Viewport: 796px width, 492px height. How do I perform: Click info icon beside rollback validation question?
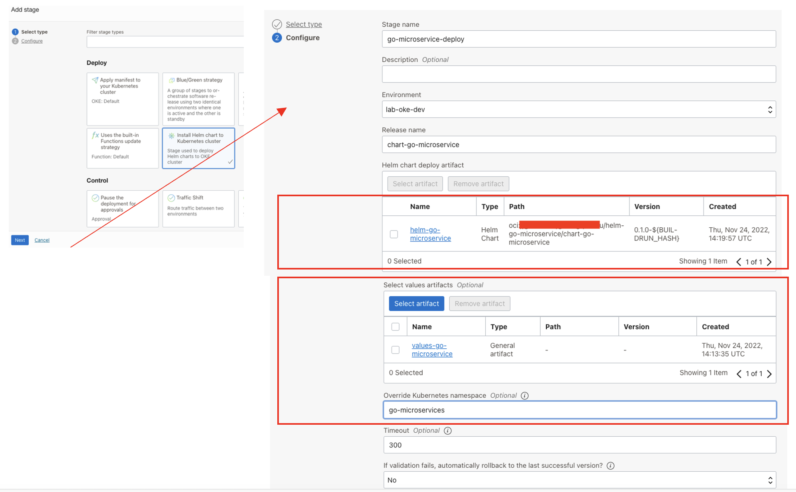click(610, 466)
